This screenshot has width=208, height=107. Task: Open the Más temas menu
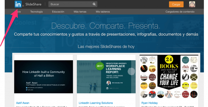coord(80,12)
